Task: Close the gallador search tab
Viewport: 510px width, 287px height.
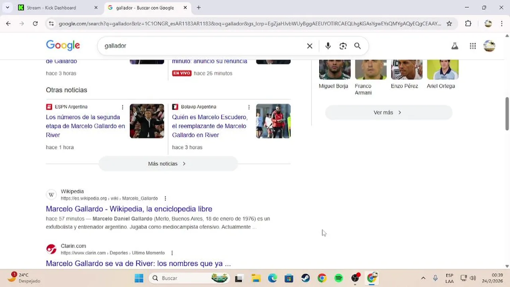Action: 185,8
